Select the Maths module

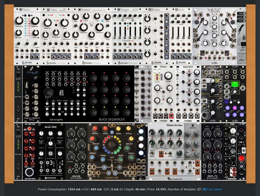[215, 36]
